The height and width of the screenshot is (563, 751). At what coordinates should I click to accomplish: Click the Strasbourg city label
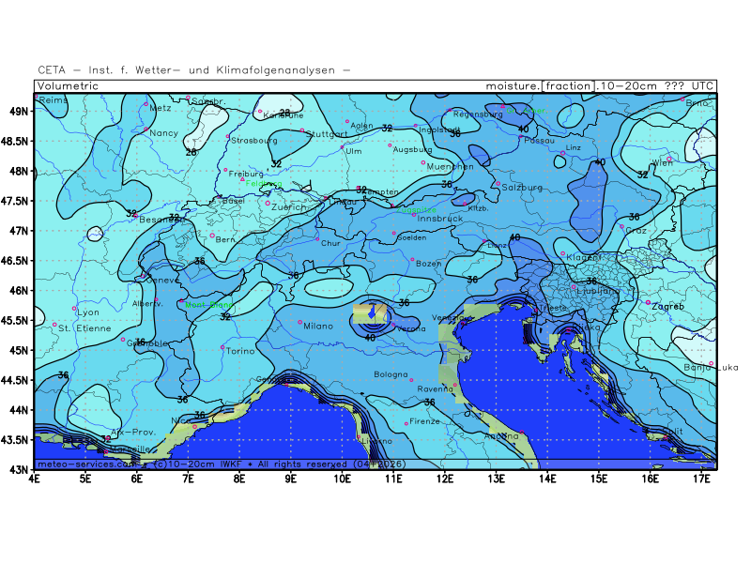tap(254, 141)
